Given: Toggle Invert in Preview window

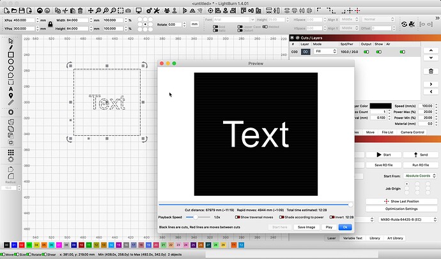Looking at the screenshot, I should pos(332,217).
